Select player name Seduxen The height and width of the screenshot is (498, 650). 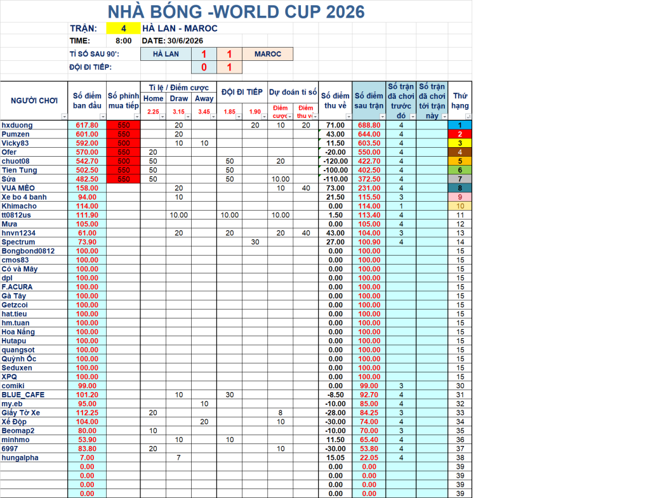pos(17,369)
